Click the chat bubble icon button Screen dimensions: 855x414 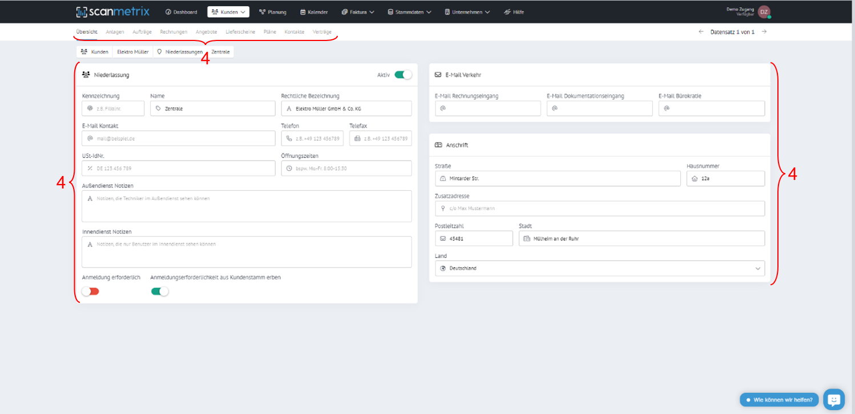click(x=834, y=399)
